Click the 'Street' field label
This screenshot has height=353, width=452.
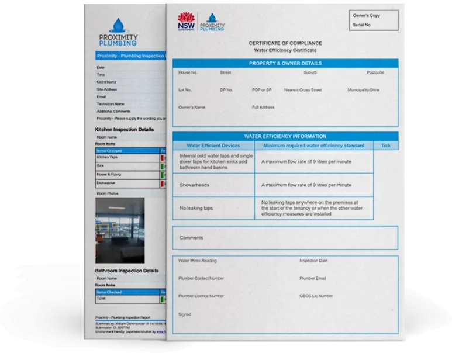[225, 72]
